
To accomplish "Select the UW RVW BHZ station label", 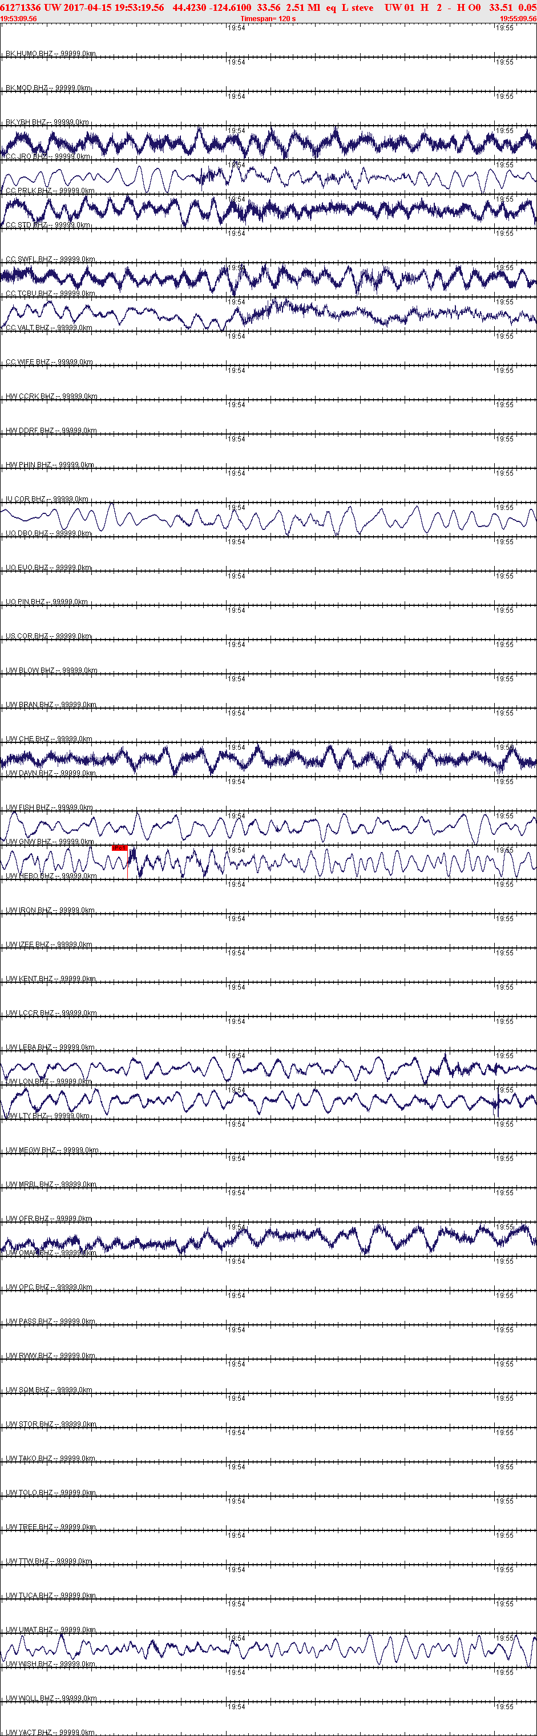I will click(51, 1356).
